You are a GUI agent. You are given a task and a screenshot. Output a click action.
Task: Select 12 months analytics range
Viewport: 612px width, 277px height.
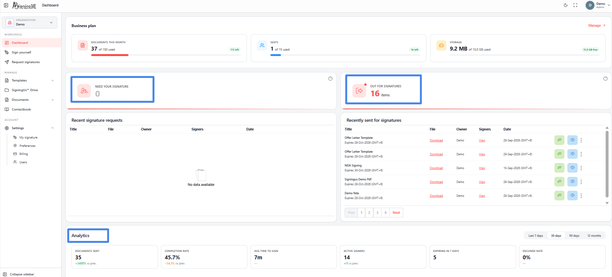pyautogui.click(x=594, y=236)
